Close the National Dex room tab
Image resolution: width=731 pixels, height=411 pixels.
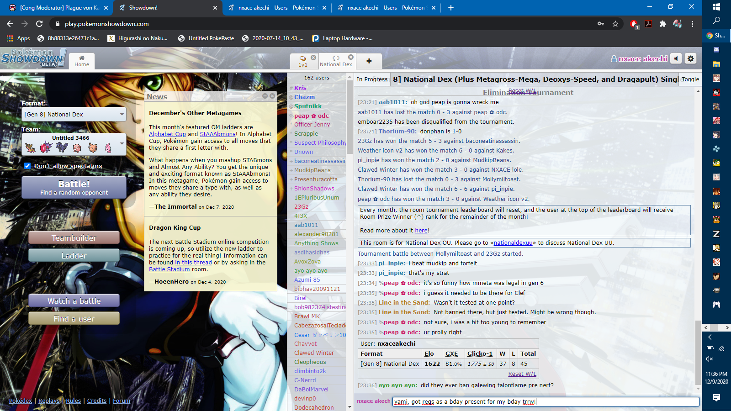pyautogui.click(x=351, y=57)
